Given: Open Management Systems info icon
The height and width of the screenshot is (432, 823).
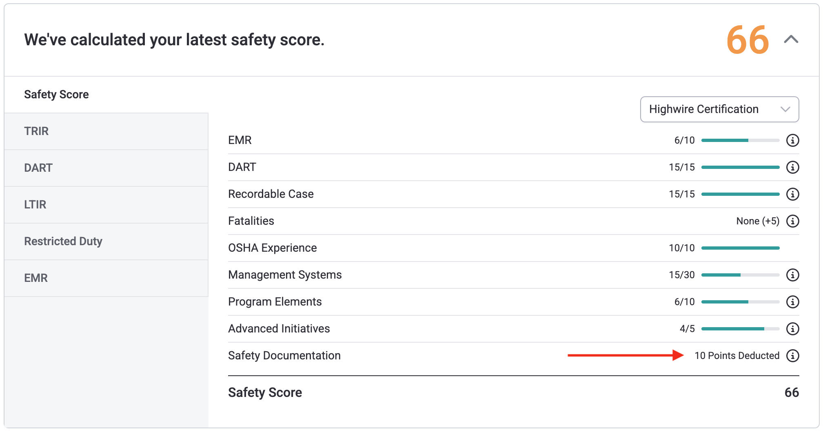Looking at the screenshot, I should tap(792, 275).
